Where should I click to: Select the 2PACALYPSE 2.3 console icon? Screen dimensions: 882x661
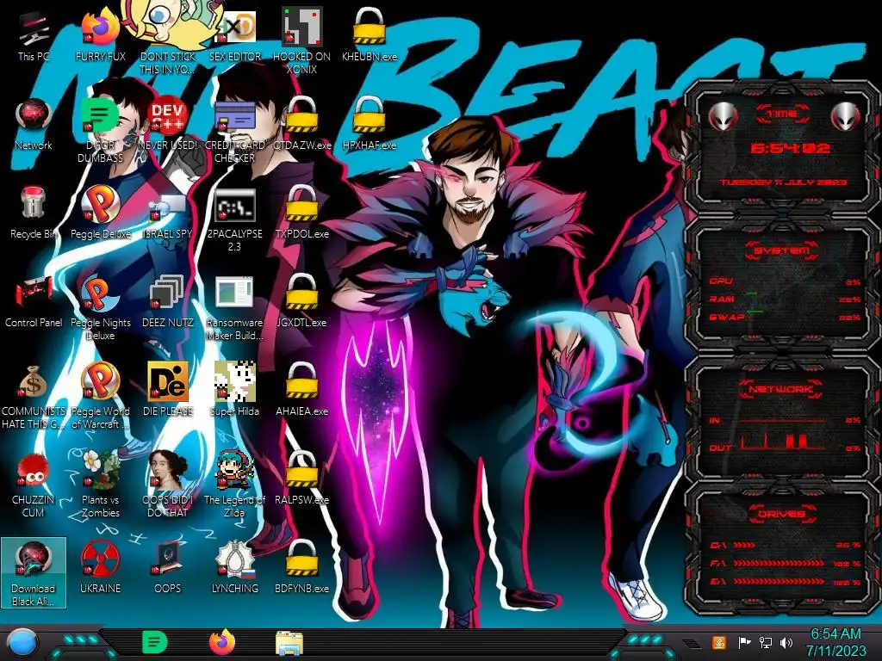235,220
